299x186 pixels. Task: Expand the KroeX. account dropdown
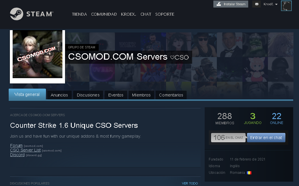pyautogui.click(x=271, y=4)
